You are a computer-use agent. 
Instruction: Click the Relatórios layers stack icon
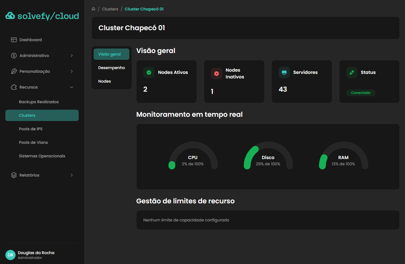[x=14, y=175]
